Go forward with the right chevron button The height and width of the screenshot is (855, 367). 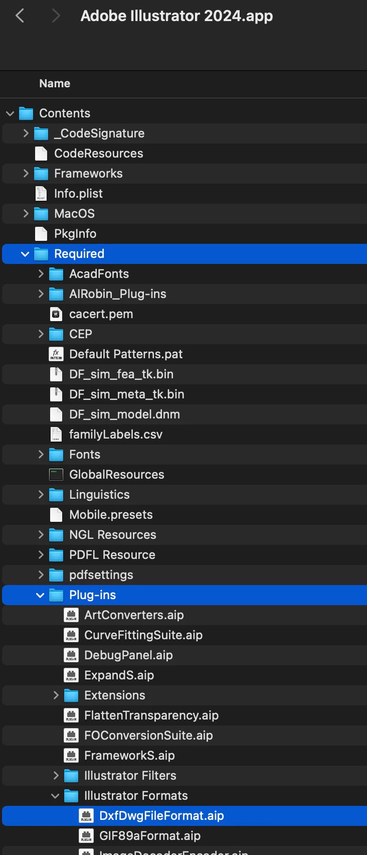point(56,16)
